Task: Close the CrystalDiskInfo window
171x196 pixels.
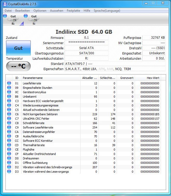Action: (x=163, y=3)
